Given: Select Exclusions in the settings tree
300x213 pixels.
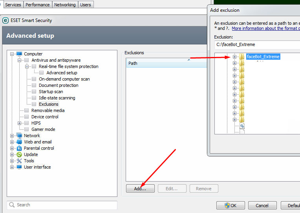Looking at the screenshot, I should point(49,104).
